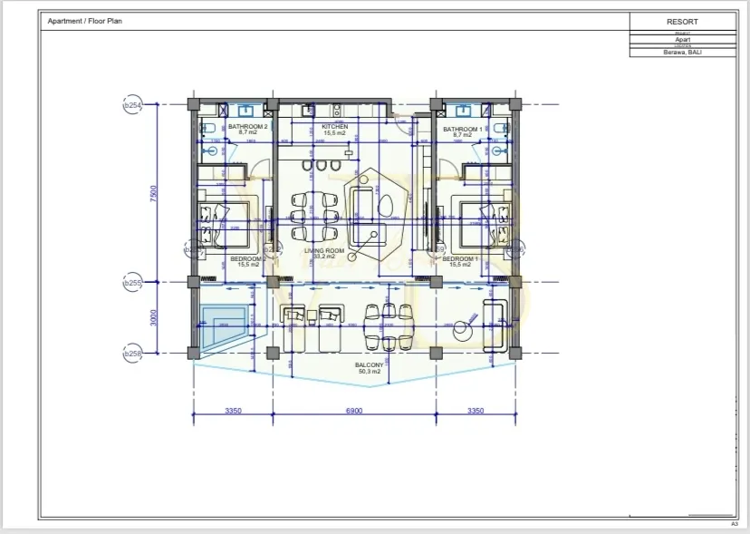Click the KITCHEN 15,5 m2 room label
Image resolution: width=750 pixels, height=534 pixels.
point(334,130)
